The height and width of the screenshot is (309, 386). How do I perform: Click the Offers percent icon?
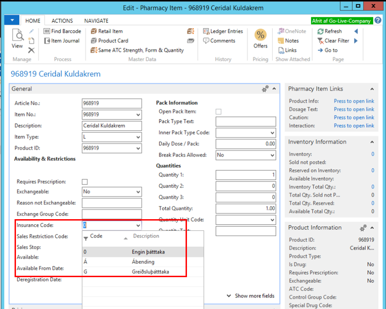coord(260,35)
